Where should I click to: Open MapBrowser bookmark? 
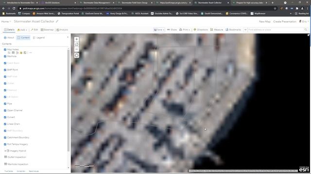coord(258,14)
